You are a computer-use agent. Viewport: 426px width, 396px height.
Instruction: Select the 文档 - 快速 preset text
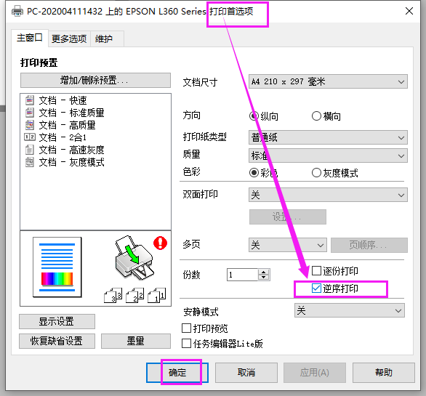63,100
